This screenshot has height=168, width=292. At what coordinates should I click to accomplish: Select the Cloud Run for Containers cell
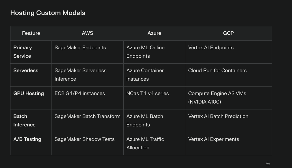pos(229,75)
